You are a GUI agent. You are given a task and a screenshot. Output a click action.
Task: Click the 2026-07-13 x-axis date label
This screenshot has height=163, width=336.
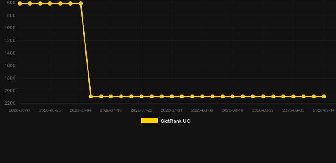[111, 110]
